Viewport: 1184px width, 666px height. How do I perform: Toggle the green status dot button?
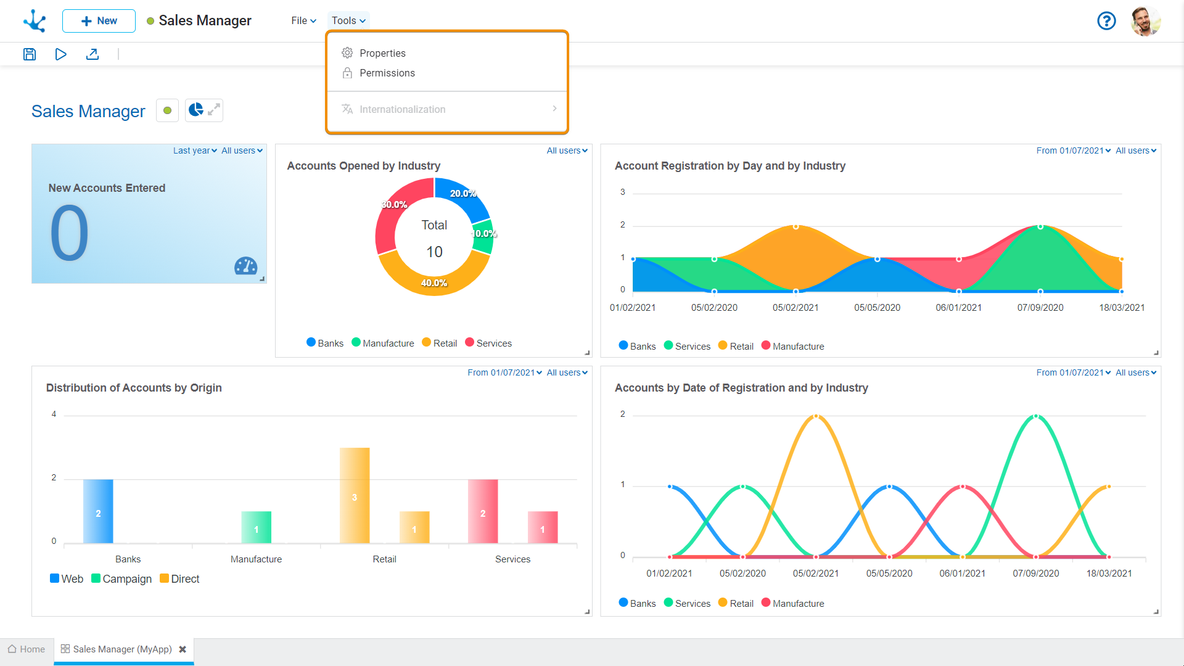167,110
